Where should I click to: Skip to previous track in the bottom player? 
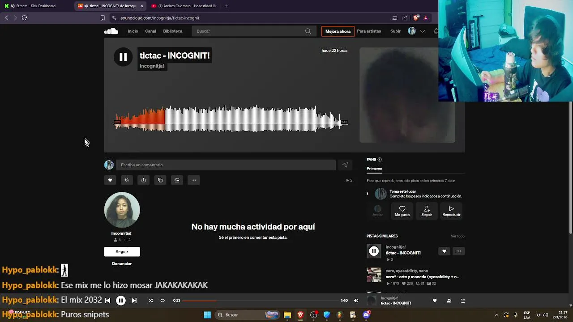[x=107, y=301]
